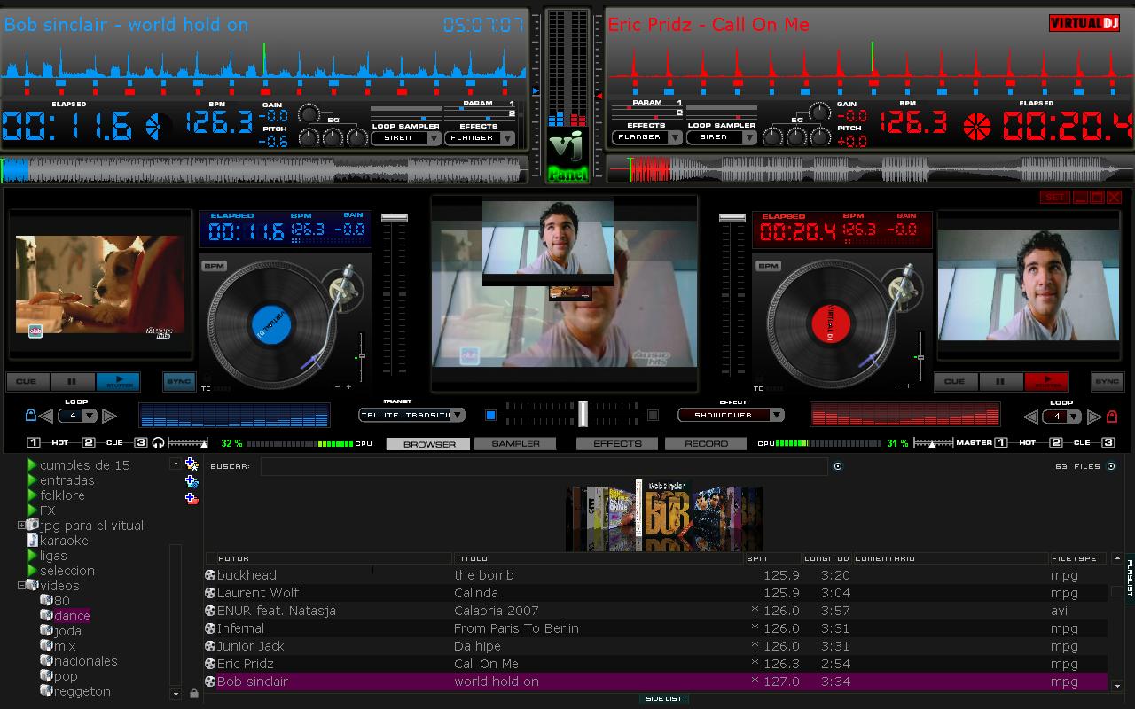1135x709 pixels.
Task: Click the left deck play/stutter button
Action: click(118, 382)
